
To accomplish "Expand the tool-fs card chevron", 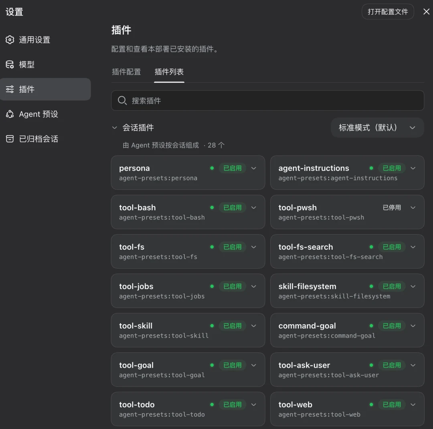I will [253, 247].
